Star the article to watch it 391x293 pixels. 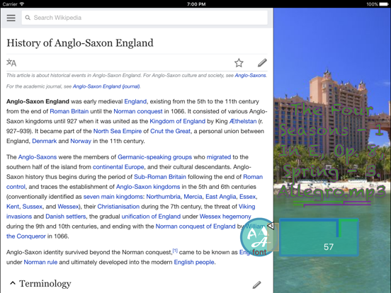(x=239, y=63)
